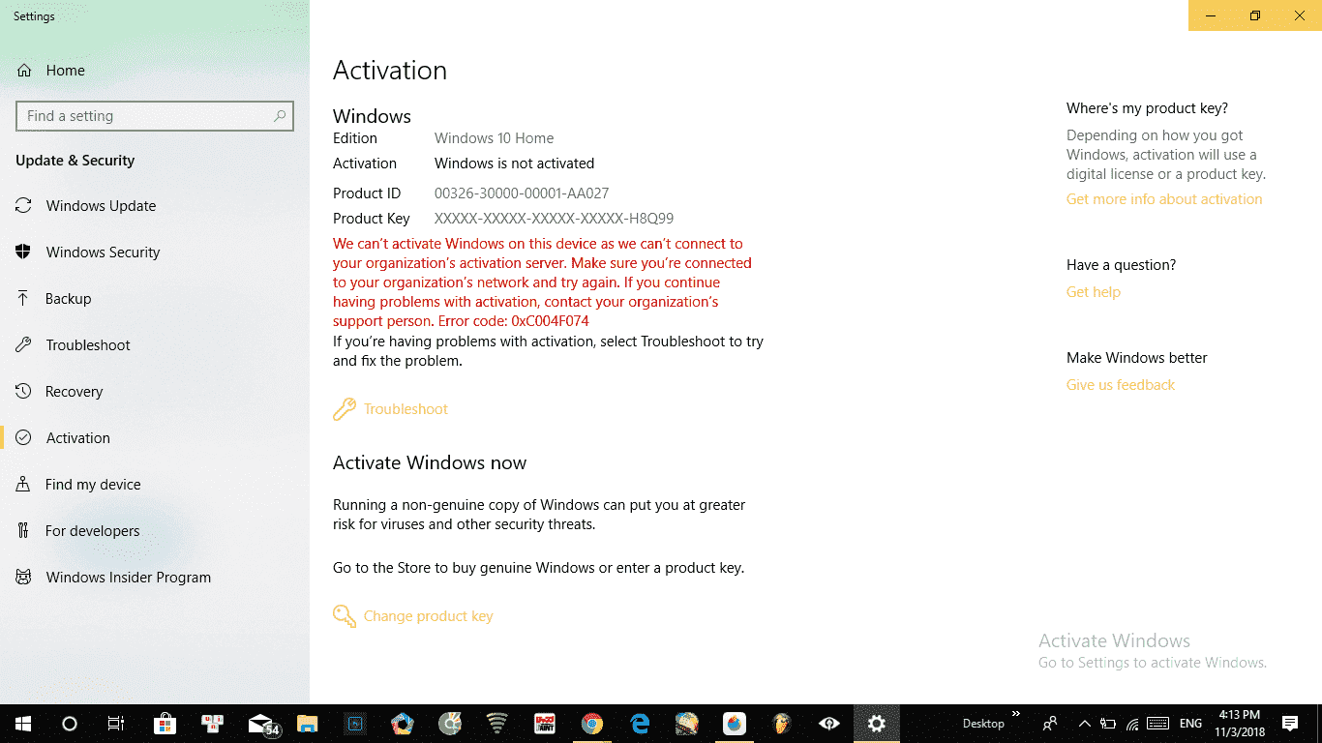
Task: Launch Microsoft Edge from taskbar
Action: (x=640, y=724)
